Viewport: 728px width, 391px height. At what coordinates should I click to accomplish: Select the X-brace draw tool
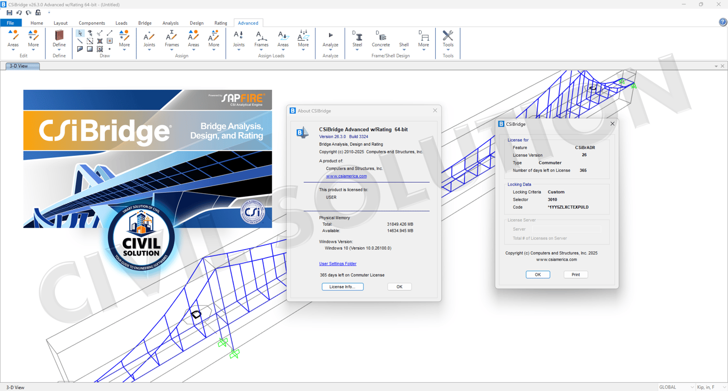click(100, 41)
